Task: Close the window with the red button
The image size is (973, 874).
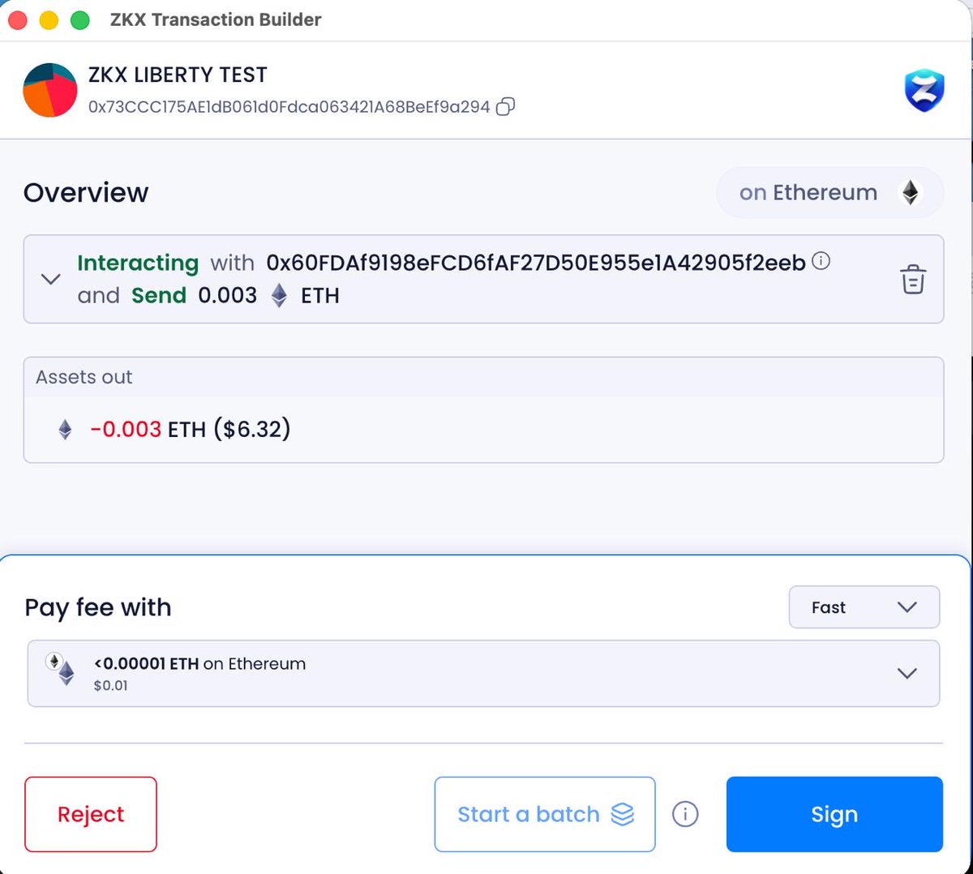Action: [x=18, y=20]
